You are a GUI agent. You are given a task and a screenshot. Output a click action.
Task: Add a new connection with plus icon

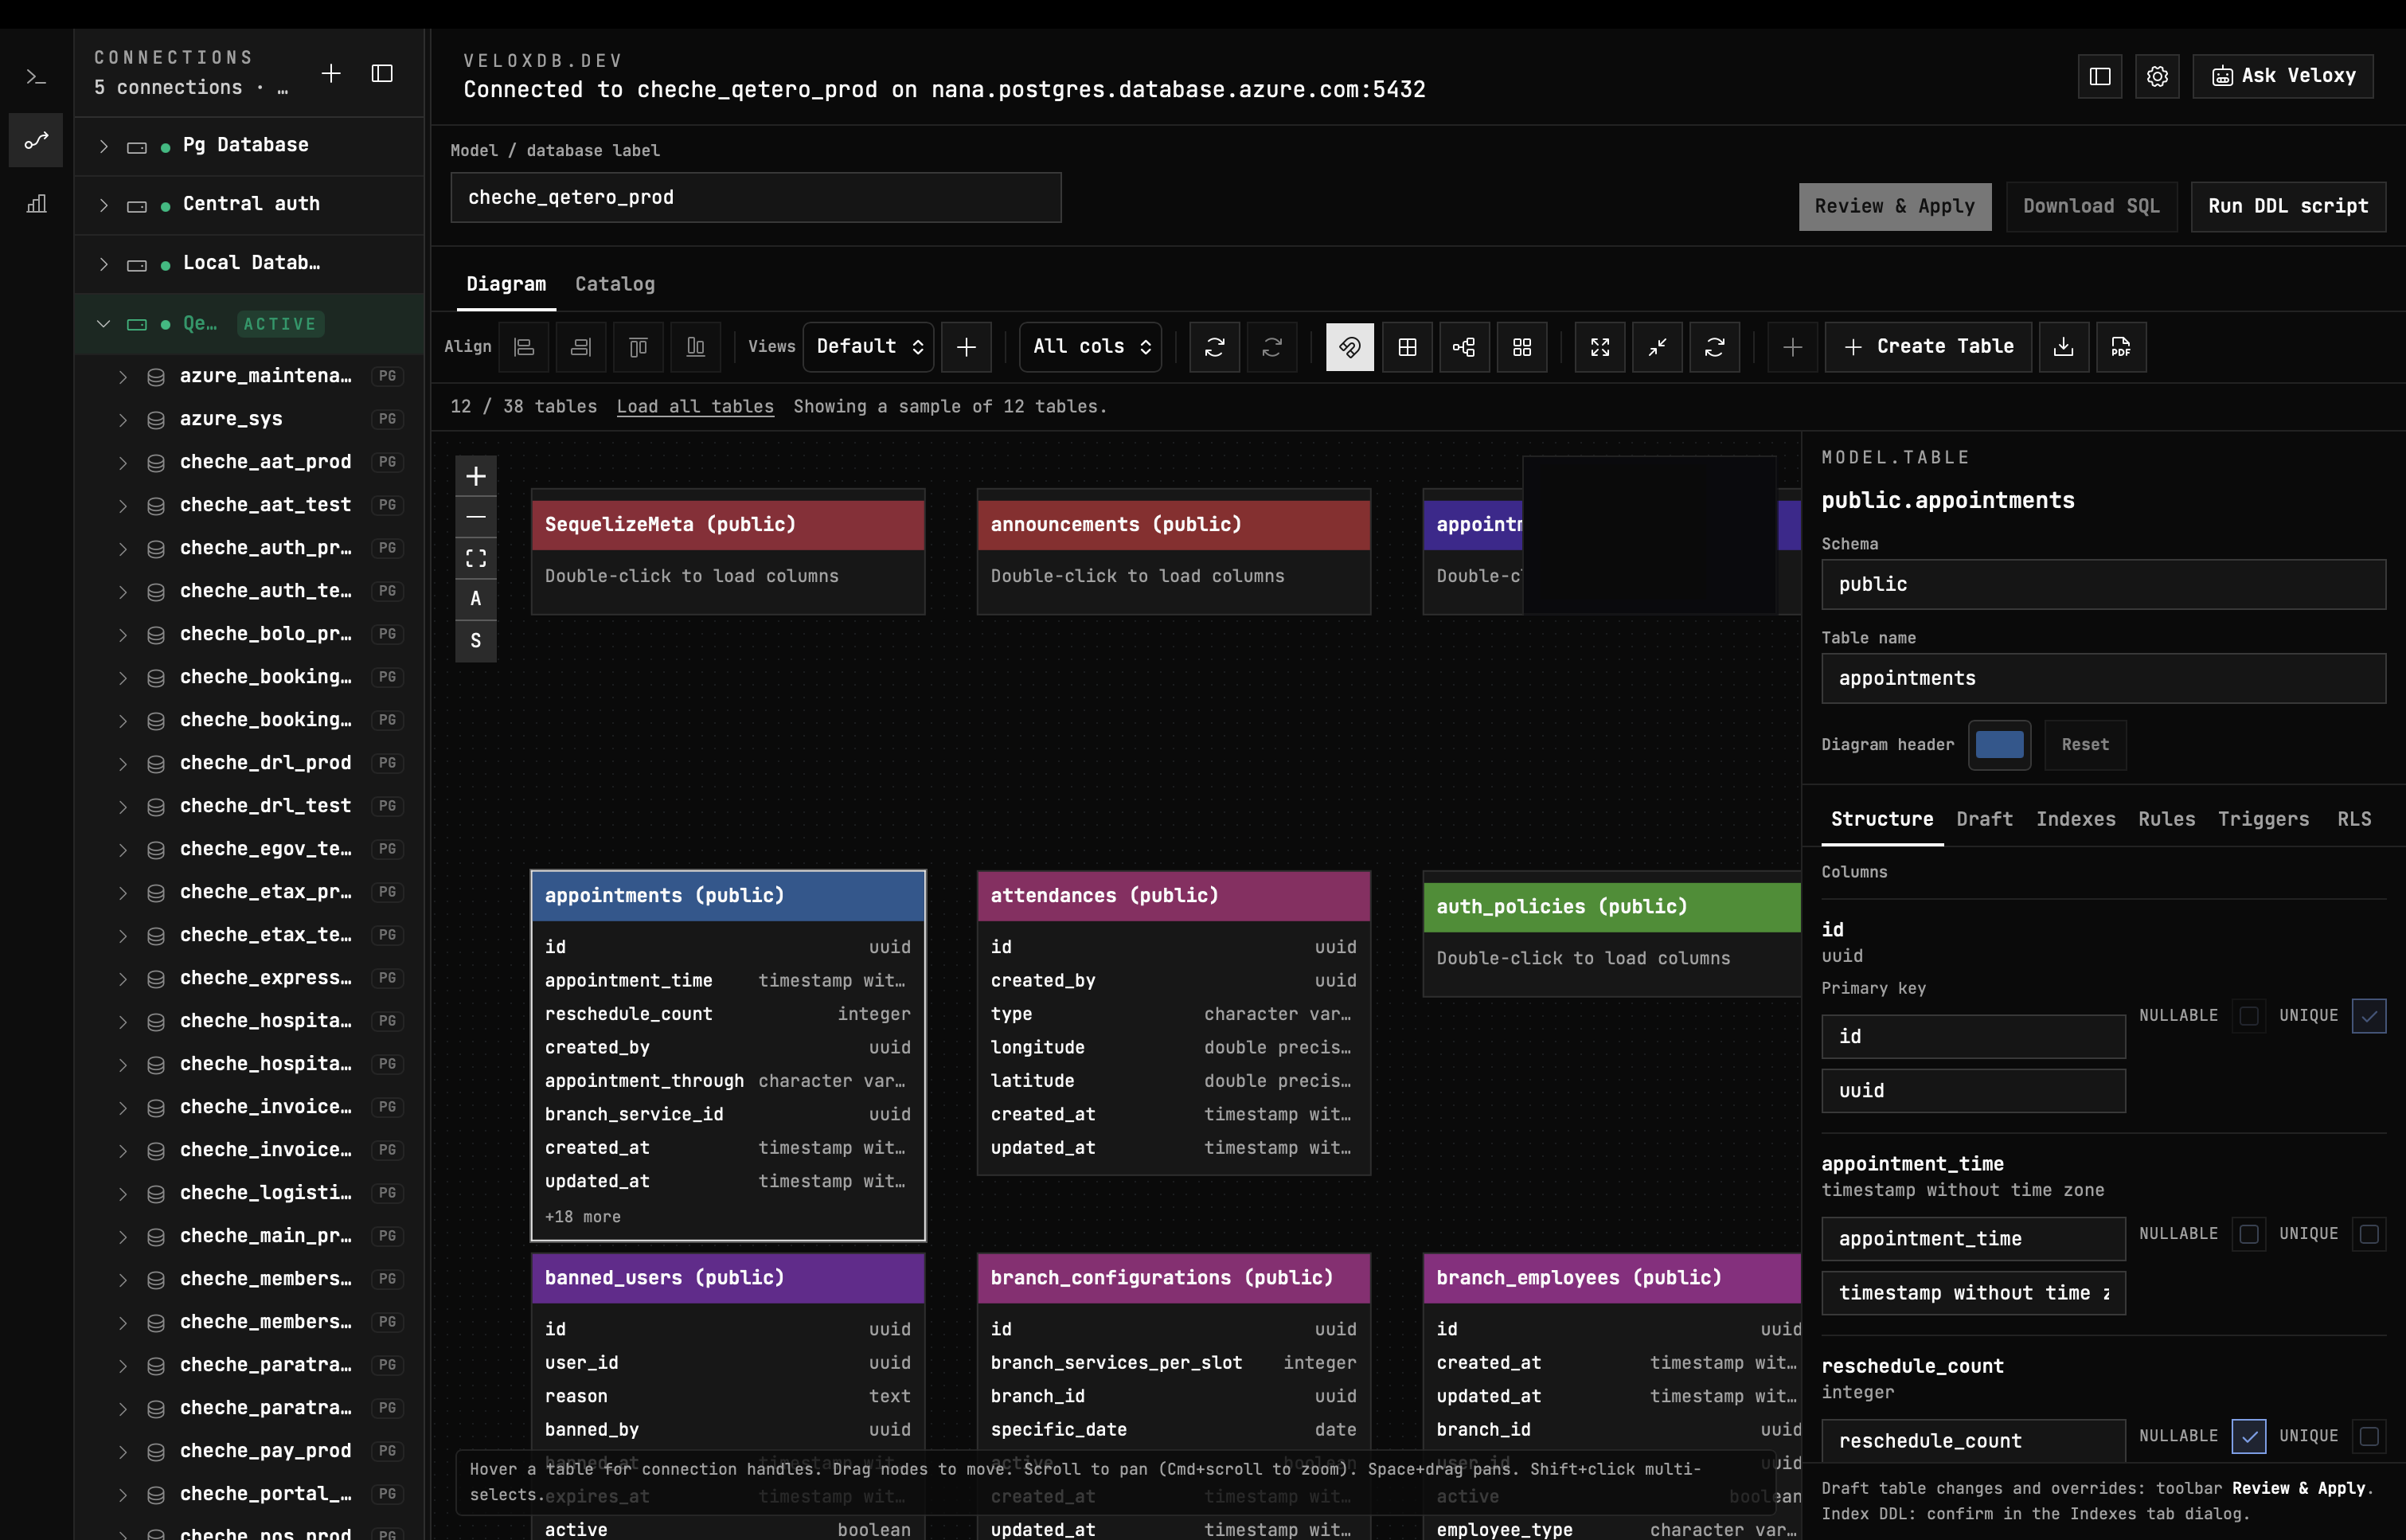(x=331, y=73)
